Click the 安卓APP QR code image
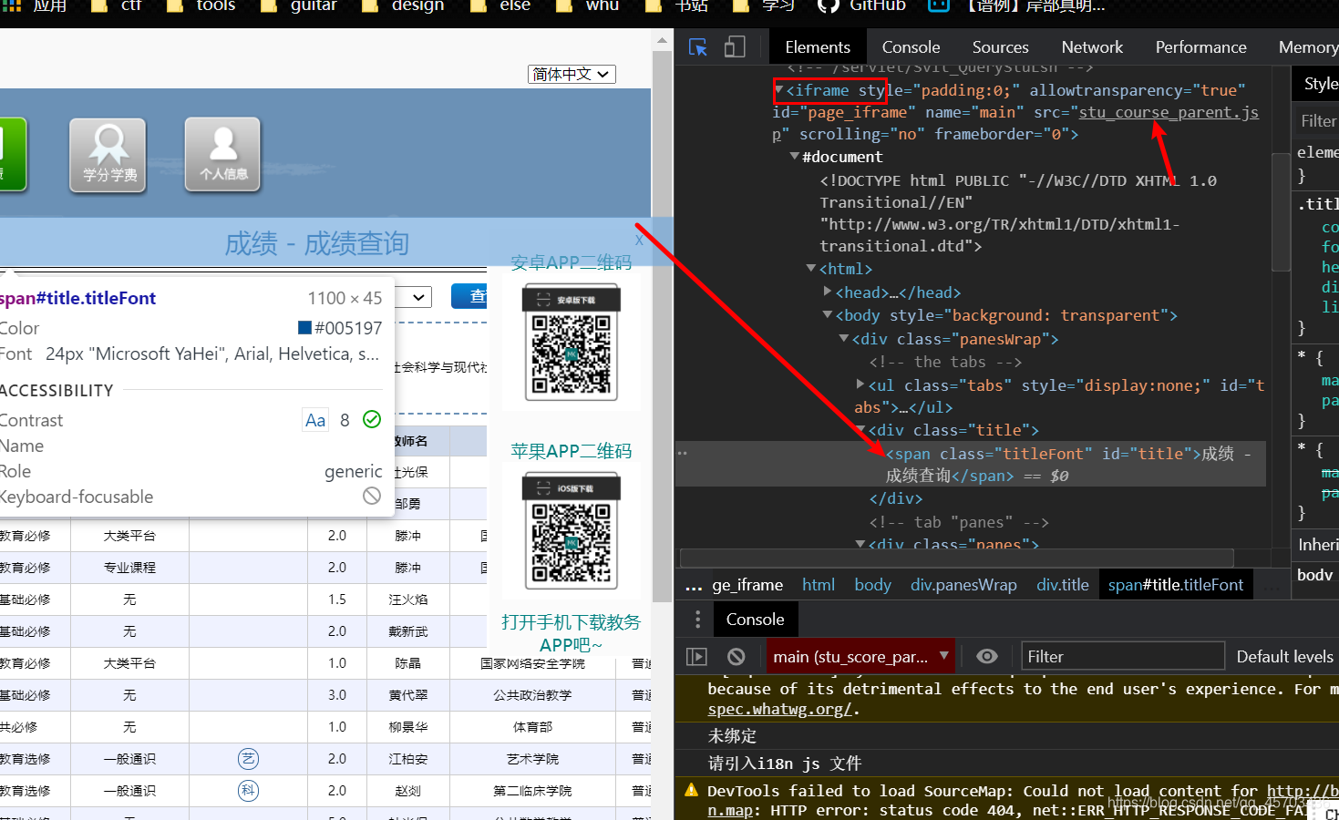Viewport: 1339px width, 820px height. click(572, 342)
